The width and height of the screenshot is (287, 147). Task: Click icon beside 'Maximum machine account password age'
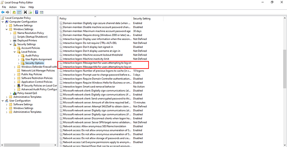tap(61, 31)
